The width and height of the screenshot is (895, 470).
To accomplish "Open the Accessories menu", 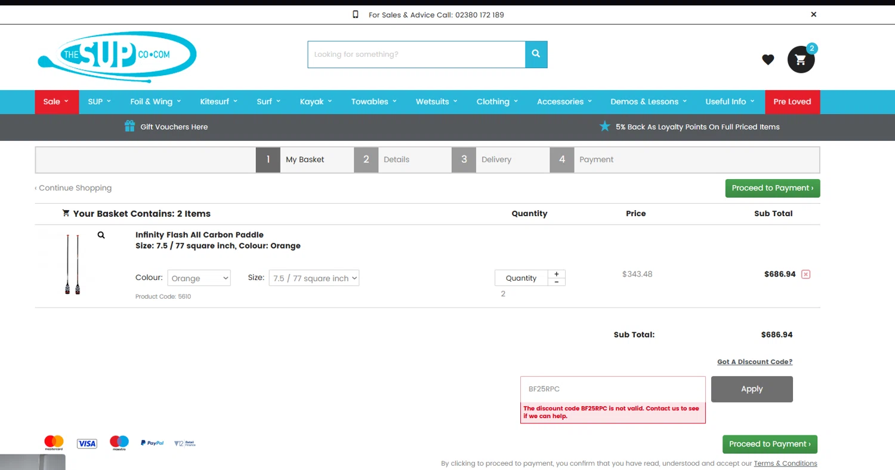I will click(564, 102).
